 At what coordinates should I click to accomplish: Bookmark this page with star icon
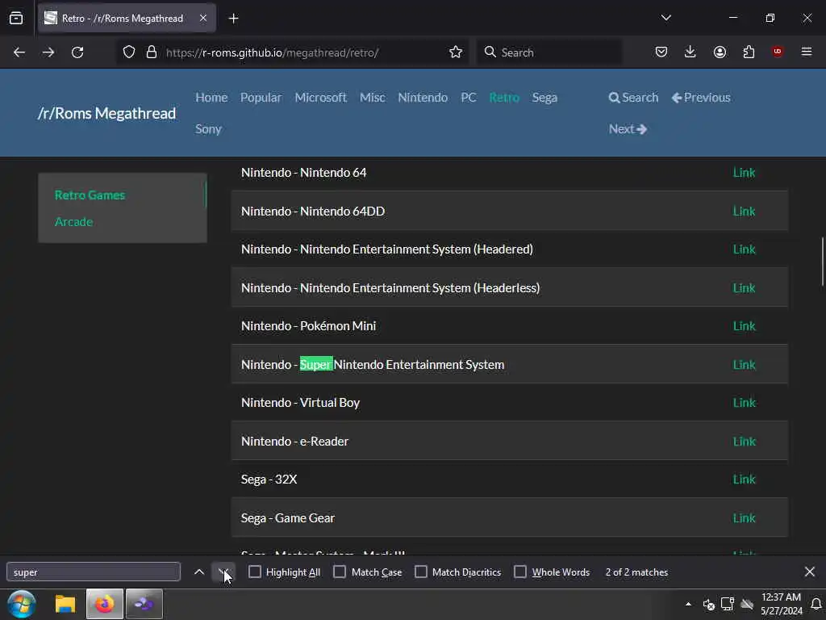coord(456,52)
